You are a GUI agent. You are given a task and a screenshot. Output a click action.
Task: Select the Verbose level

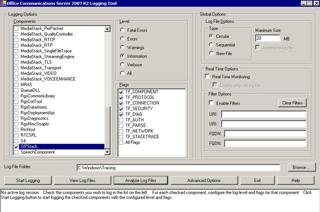coord(122,64)
